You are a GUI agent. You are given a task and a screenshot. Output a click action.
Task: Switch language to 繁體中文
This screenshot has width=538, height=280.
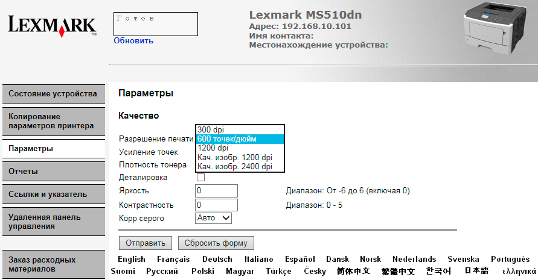[x=398, y=272]
